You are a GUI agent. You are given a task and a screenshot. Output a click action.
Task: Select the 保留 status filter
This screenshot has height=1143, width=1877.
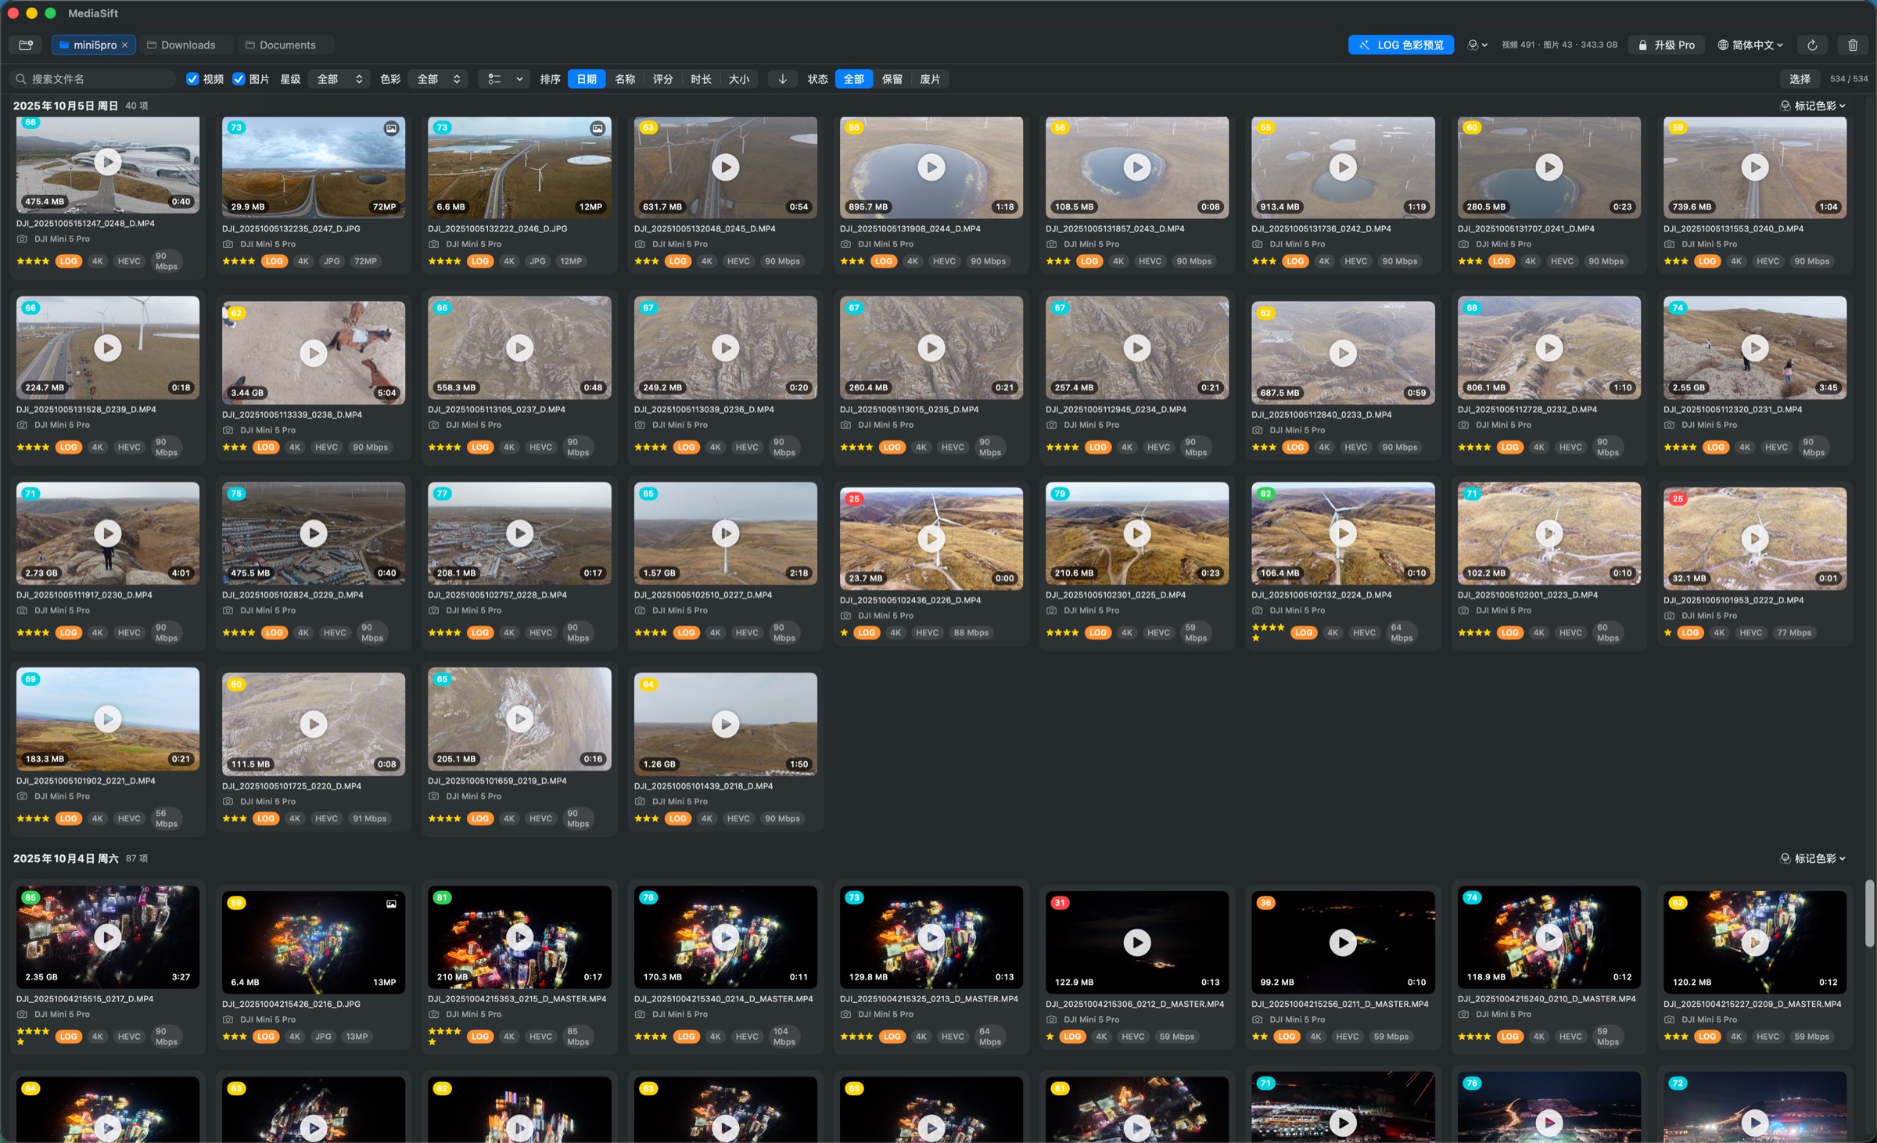(892, 79)
